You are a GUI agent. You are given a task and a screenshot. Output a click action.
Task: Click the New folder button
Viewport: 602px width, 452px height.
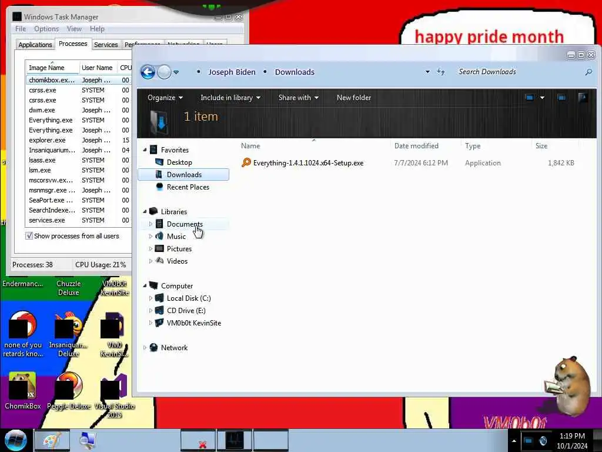click(353, 98)
